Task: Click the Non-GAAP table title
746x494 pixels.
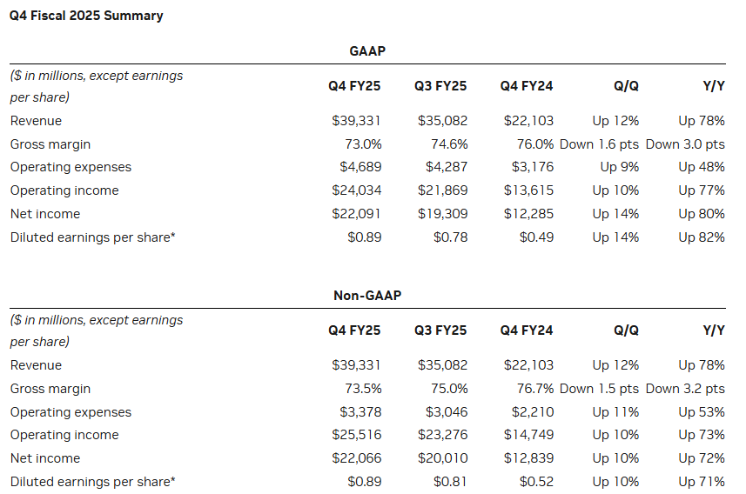Action: tap(366, 296)
